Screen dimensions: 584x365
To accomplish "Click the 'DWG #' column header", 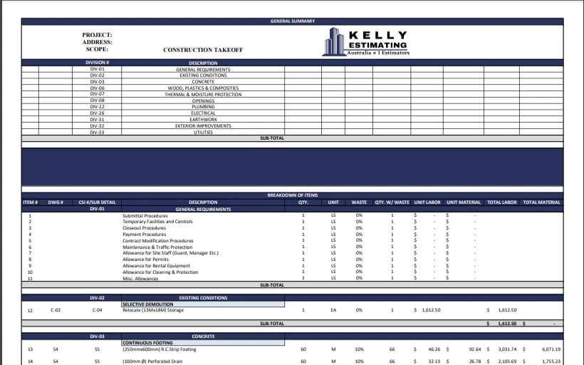I will (x=56, y=202).
